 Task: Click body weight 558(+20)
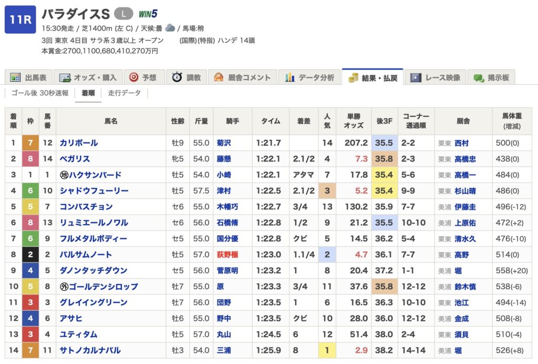point(512,270)
